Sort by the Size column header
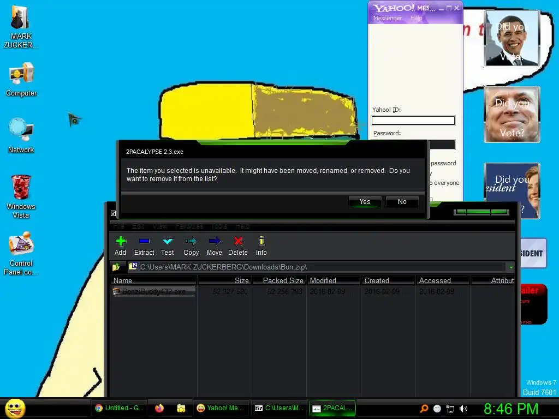Image resolution: width=559 pixels, height=419 pixels. pos(224,280)
